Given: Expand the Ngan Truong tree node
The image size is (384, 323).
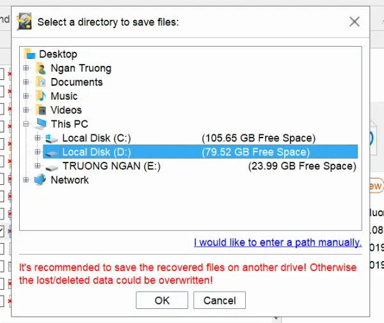Looking at the screenshot, I should 26,68.
